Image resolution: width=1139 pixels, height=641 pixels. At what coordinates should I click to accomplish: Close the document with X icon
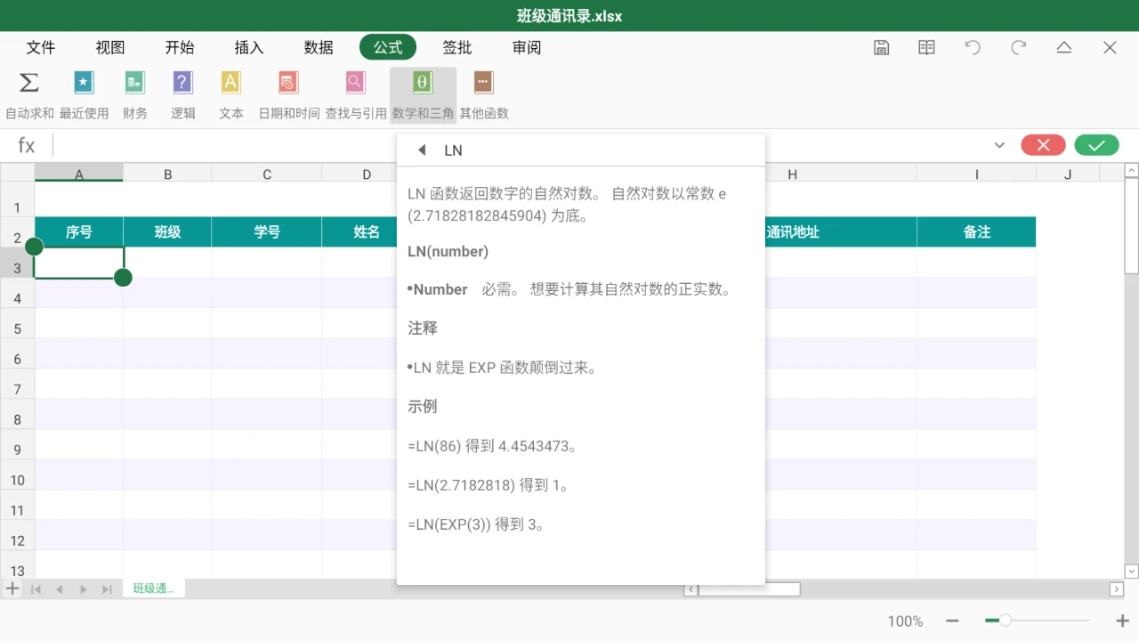tap(1110, 48)
